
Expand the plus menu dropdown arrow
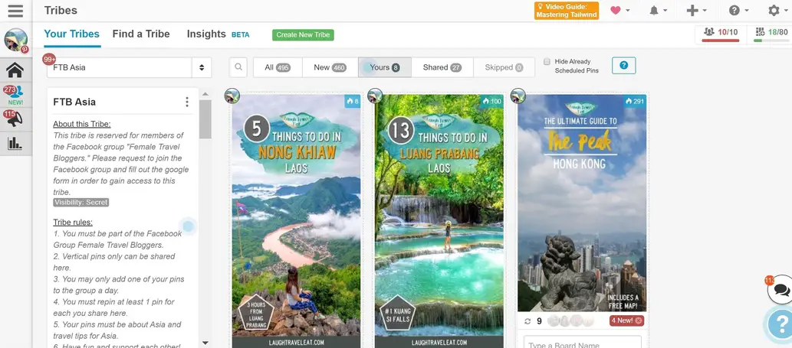pyautogui.click(x=704, y=11)
